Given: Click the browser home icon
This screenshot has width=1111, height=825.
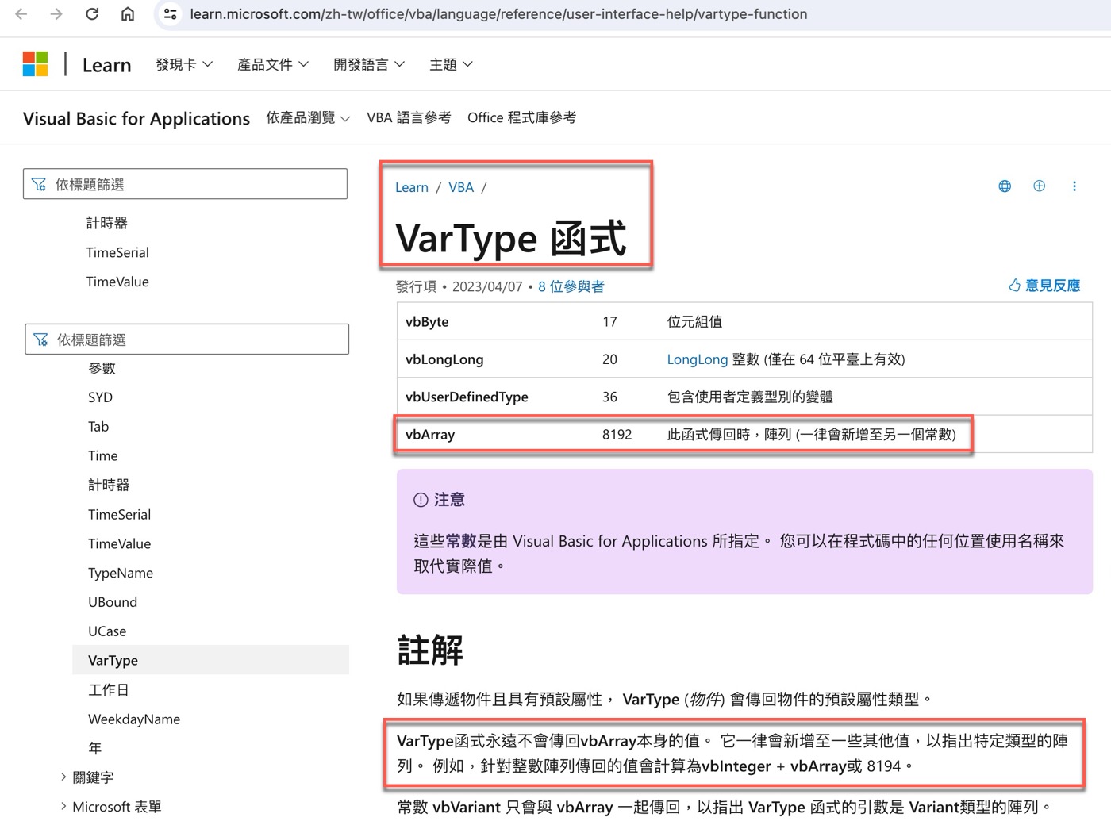Looking at the screenshot, I should (128, 13).
